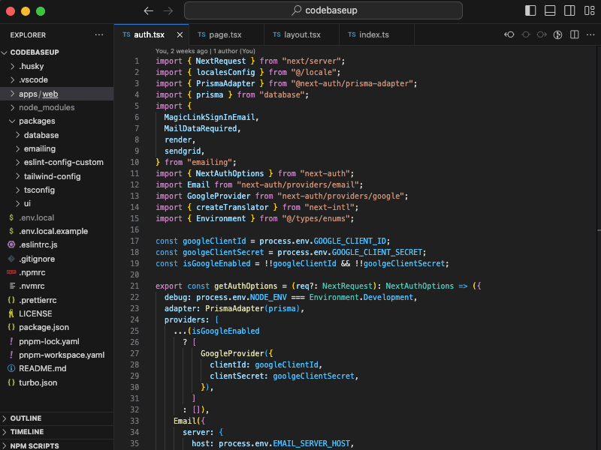The height and width of the screenshot is (450, 601).
Task: Close the auth.tsx tab
Action: tap(178, 34)
